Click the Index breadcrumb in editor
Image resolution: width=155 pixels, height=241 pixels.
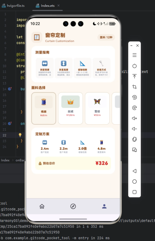5,160
